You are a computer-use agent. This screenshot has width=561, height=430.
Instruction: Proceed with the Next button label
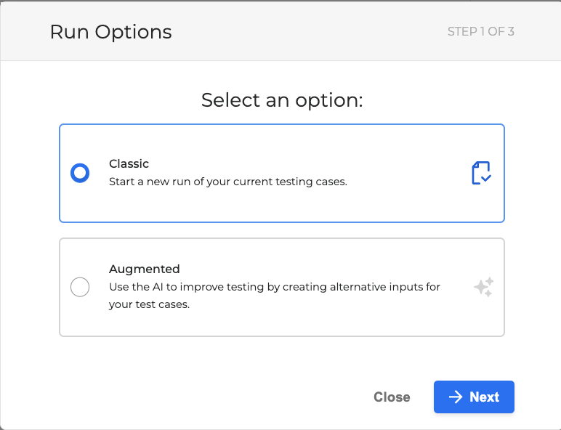point(484,397)
